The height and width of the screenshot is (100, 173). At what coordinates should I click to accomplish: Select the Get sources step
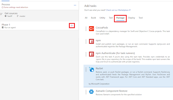pos(39,15)
